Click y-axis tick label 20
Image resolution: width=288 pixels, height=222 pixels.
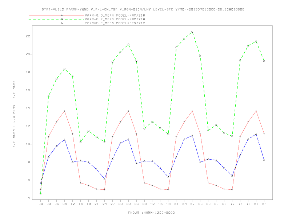pos(28,54)
